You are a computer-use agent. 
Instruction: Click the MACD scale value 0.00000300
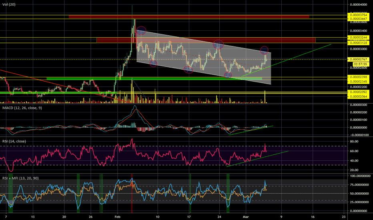tap(359, 105)
